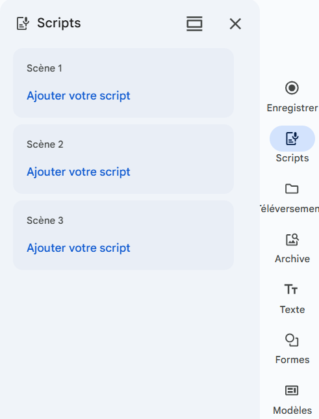
Task: Select the Scène 3 card
Action: [x=123, y=235]
